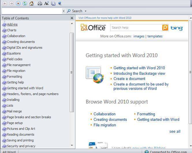Open the templates link on Office.com

pos(155,36)
